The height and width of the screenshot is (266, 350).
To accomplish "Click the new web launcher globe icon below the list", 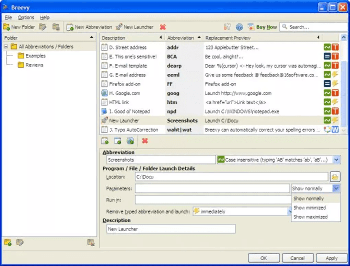I will tap(130, 141).
